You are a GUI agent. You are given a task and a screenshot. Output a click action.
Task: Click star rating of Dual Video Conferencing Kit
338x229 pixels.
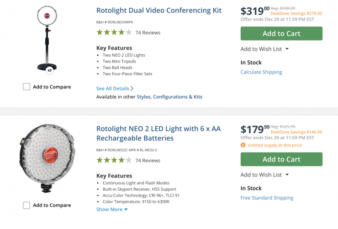coord(114,32)
